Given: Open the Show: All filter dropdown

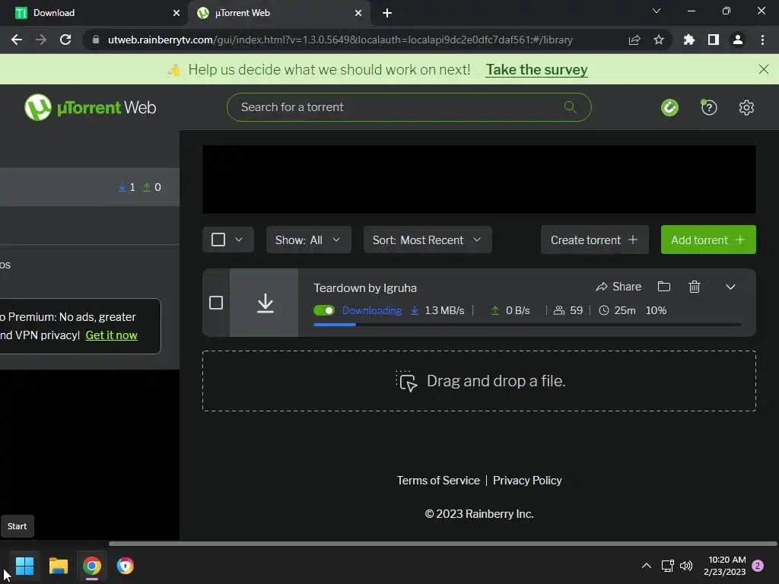Looking at the screenshot, I should [x=309, y=240].
